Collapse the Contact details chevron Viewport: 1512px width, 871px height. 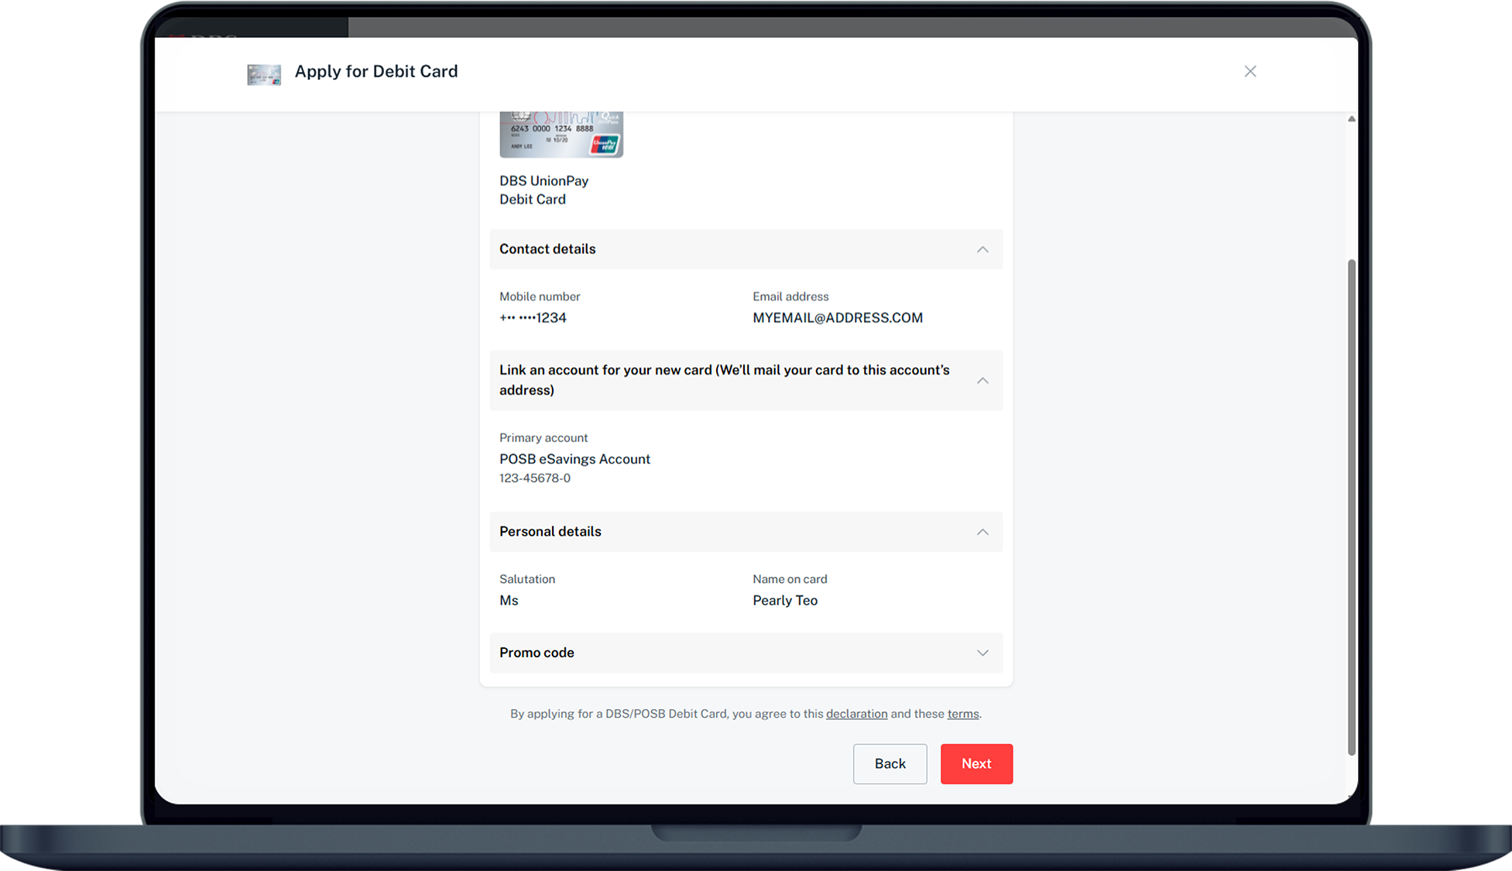click(x=982, y=249)
